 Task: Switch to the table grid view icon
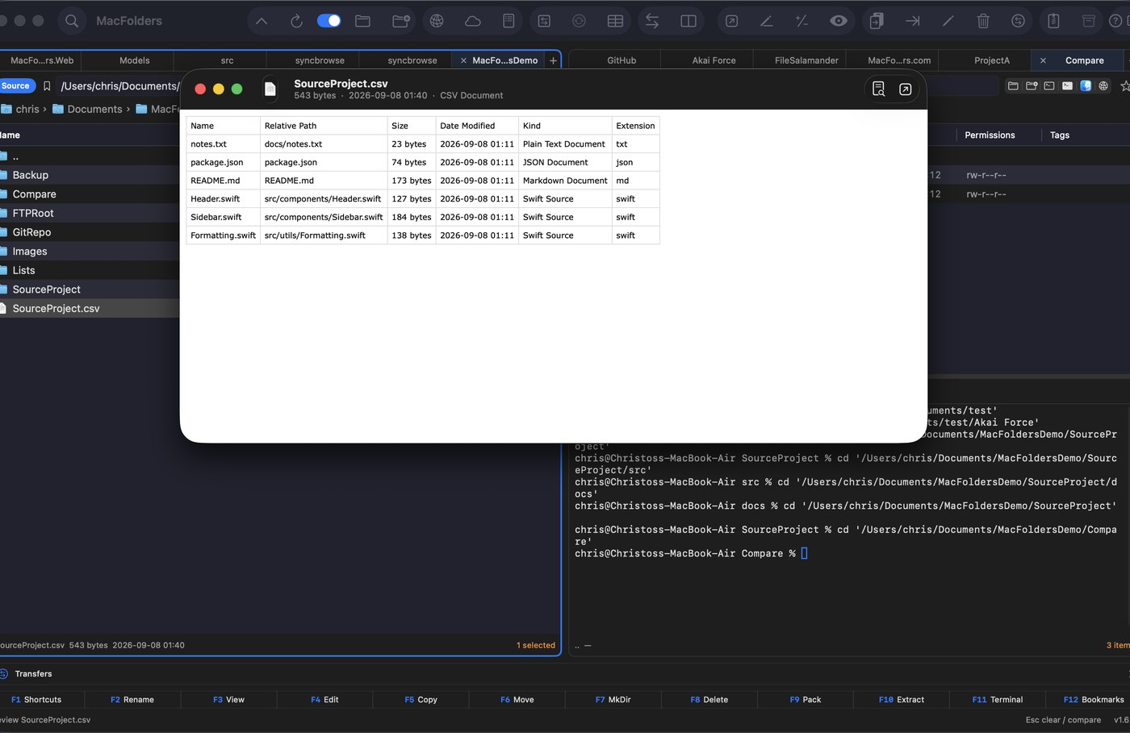point(615,21)
